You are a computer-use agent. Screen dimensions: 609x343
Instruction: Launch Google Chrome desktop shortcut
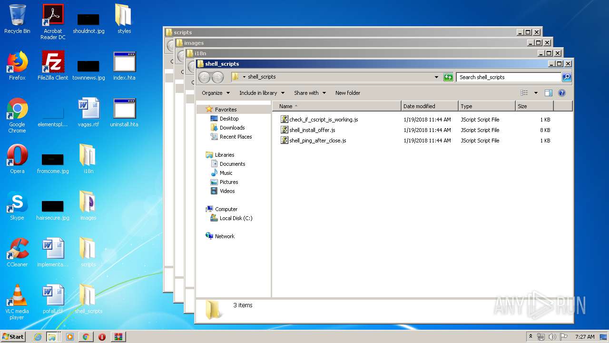pos(17,116)
